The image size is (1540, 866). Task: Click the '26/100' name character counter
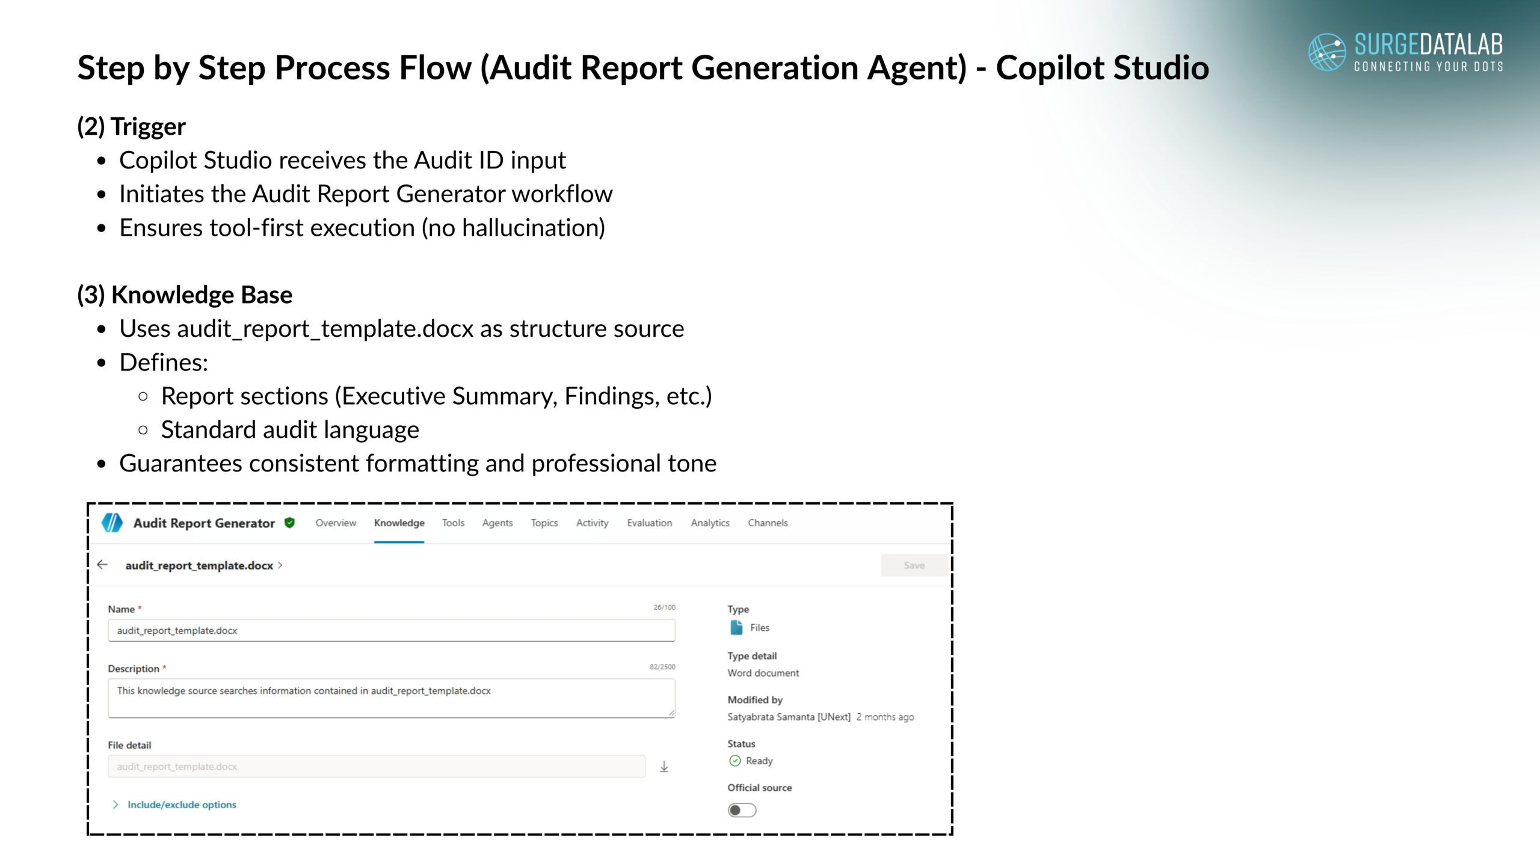click(665, 607)
